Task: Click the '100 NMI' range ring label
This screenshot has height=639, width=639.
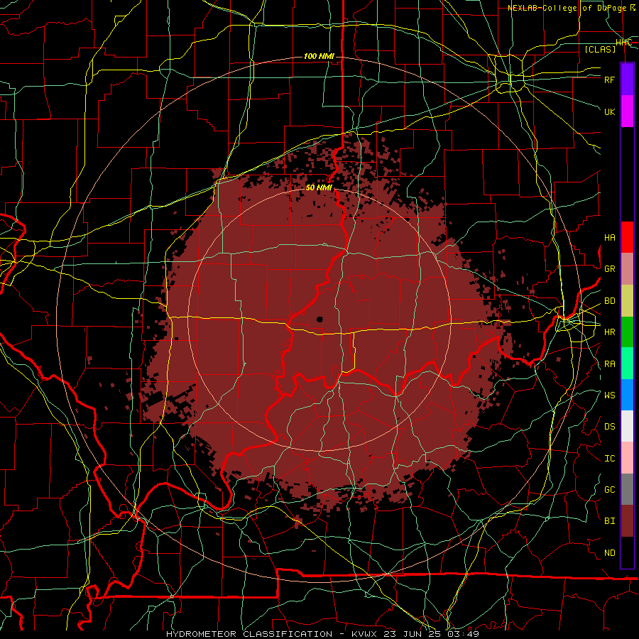Action: click(319, 56)
